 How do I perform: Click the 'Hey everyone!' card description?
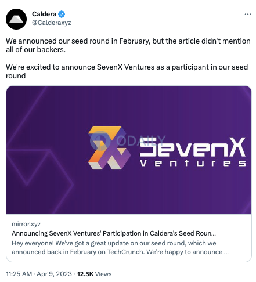tap(120, 247)
